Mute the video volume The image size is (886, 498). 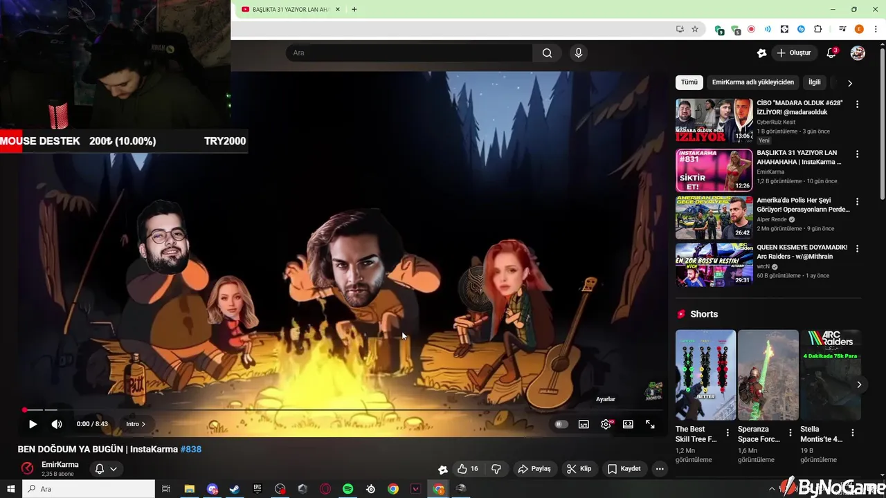57,424
